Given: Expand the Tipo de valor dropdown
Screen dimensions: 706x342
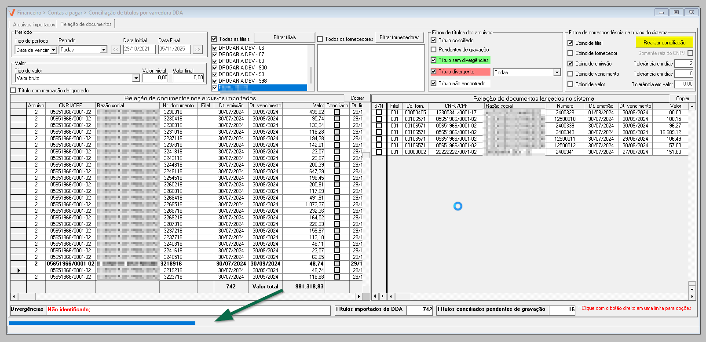Looking at the screenshot, I should click(136, 78).
